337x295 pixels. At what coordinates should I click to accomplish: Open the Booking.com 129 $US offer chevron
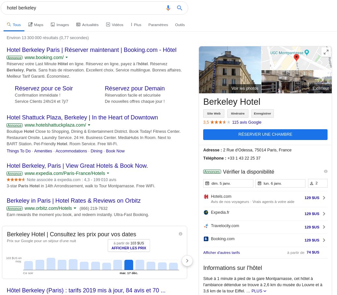pyautogui.click(x=324, y=240)
